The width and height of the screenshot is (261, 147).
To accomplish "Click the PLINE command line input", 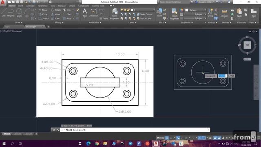I will tap(135, 130).
